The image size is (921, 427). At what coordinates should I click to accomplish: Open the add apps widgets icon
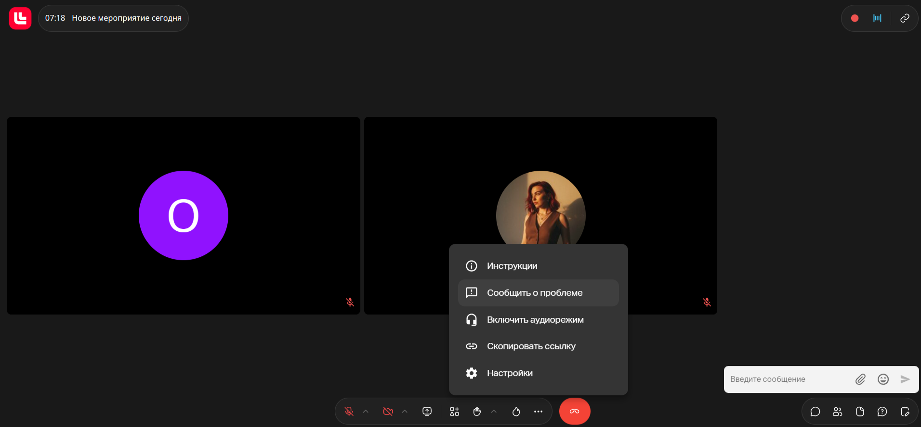coord(454,412)
